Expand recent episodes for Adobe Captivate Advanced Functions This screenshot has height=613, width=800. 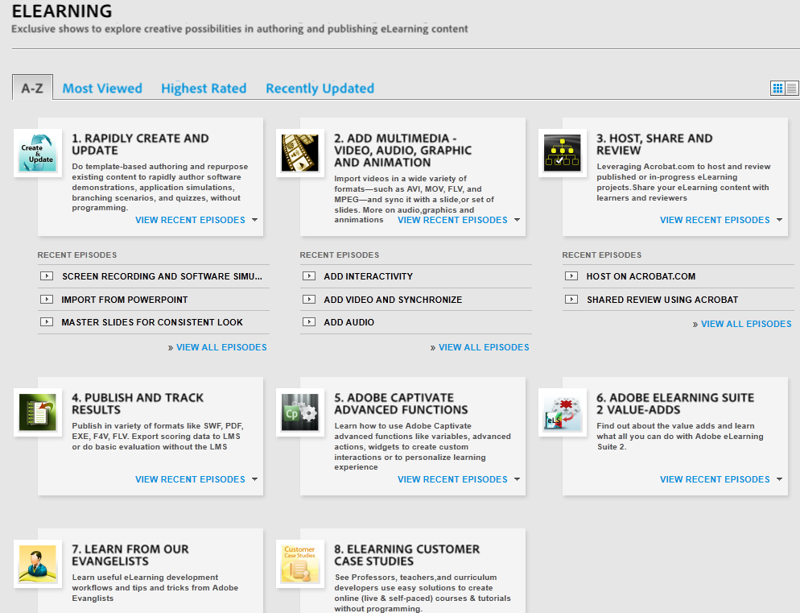click(x=459, y=479)
